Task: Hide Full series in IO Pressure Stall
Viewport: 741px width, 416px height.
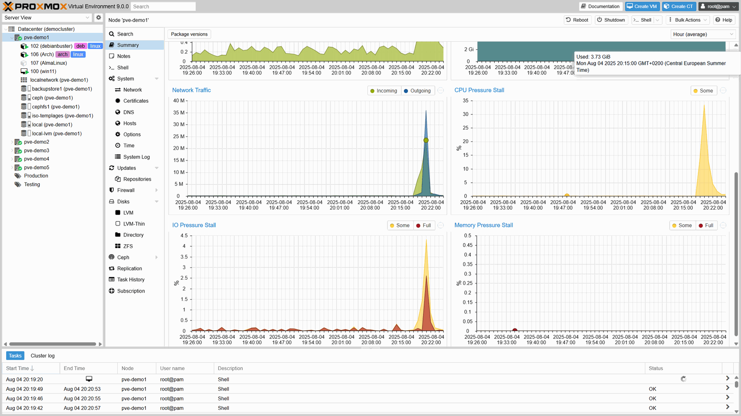Action: (x=423, y=226)
